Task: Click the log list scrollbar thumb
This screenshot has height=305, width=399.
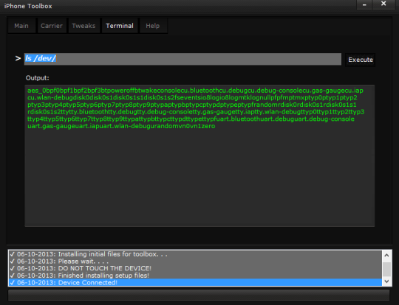Action: [386, 270]
